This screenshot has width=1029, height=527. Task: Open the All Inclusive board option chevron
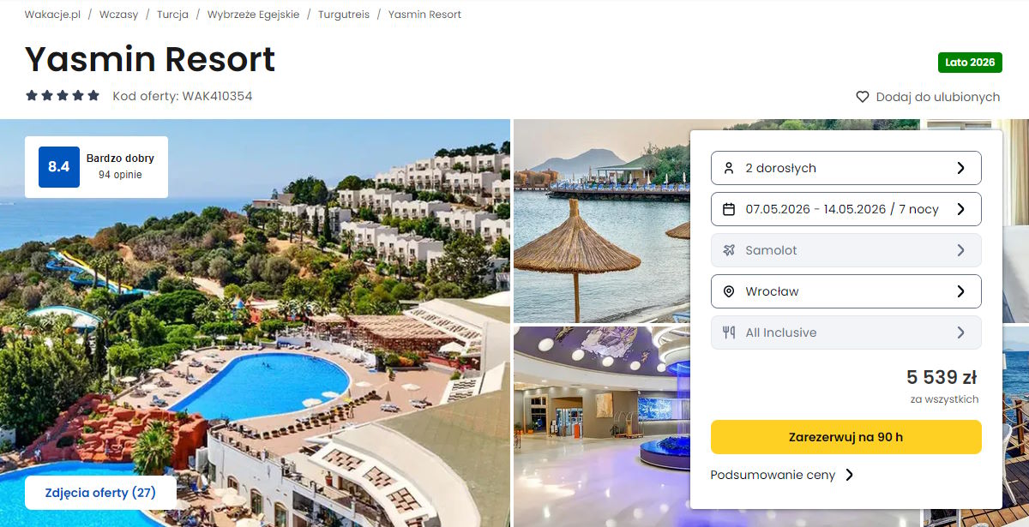[960, 332]
